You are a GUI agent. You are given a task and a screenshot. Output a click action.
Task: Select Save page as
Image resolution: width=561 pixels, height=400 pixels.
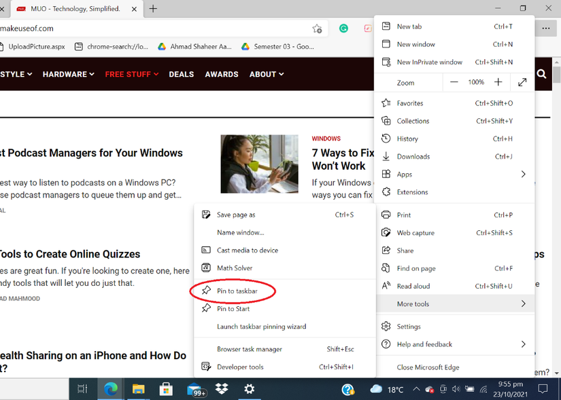click(x=285, y=215)
